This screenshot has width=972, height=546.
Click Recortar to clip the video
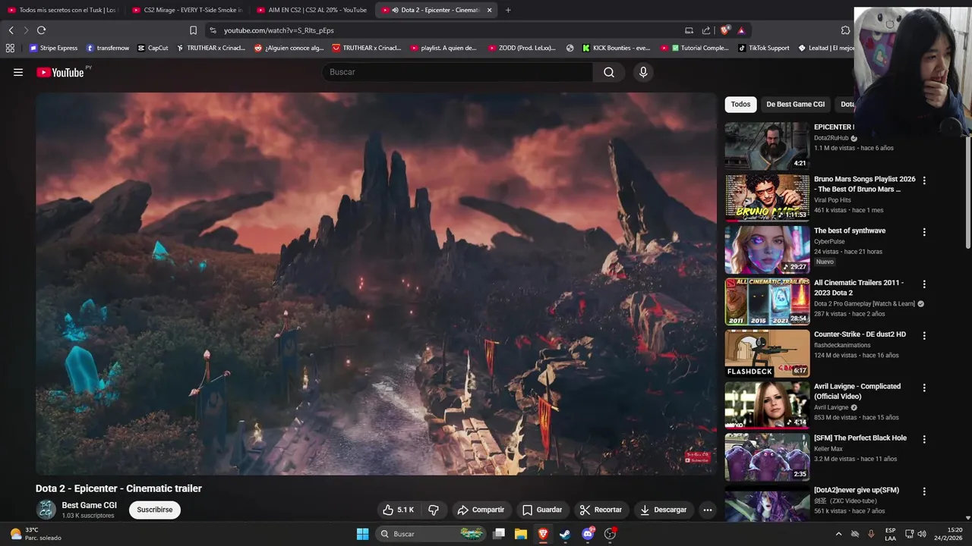click(601, 510)
